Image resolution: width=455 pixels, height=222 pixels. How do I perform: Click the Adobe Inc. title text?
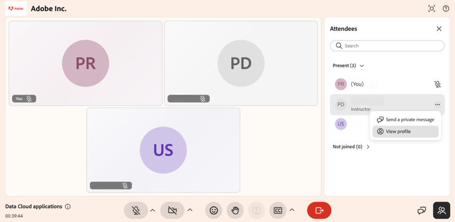49,8
